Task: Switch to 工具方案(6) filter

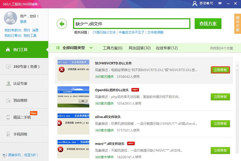Action: 113,48
